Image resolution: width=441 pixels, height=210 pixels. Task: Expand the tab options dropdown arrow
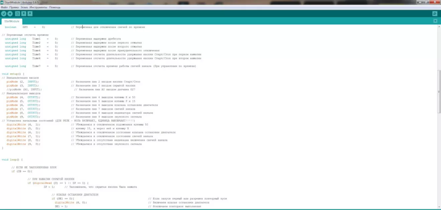435,21
